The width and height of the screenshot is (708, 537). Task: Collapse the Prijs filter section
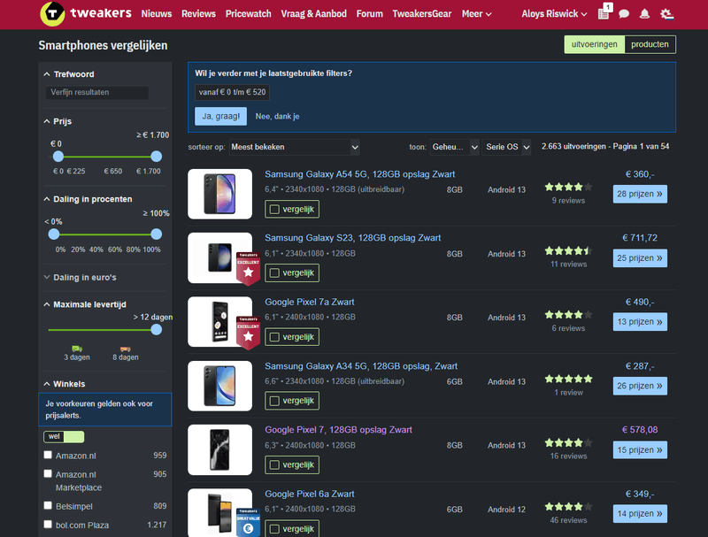click(58, 121)
